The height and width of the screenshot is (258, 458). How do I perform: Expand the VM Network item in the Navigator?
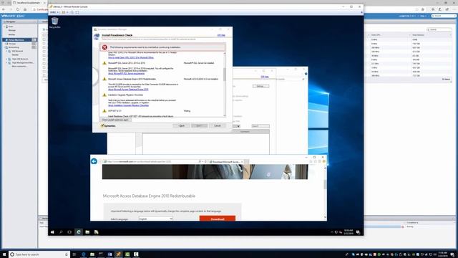tap(6, 51)
